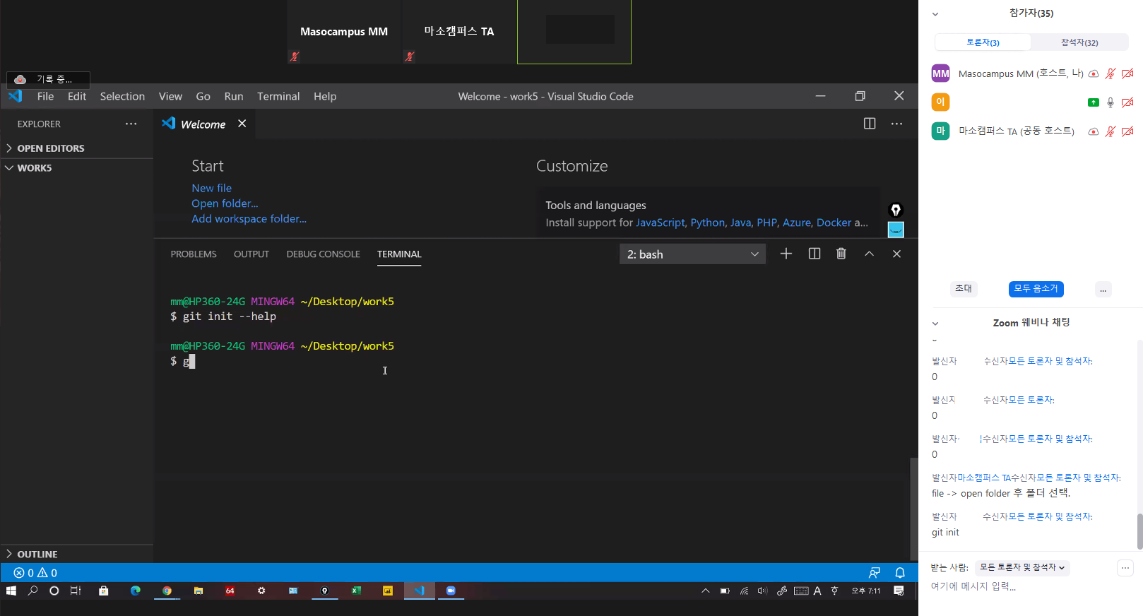Maximize terminal panel with up chevron
1143x616 pixels.
tap(869, 254)
